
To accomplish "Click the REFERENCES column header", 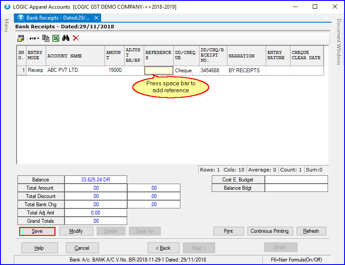I will click(x=159, y=56).
